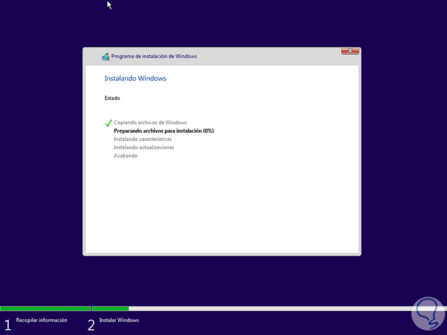The image size is (447, 335).
Task: Click 'Preparando archivos para instalación (0%)' step
Action: point(164,131)
